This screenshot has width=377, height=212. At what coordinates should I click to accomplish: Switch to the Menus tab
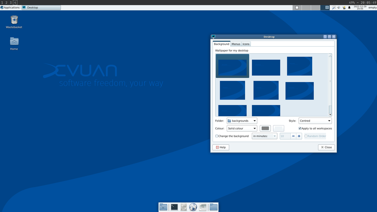(236, 44)
